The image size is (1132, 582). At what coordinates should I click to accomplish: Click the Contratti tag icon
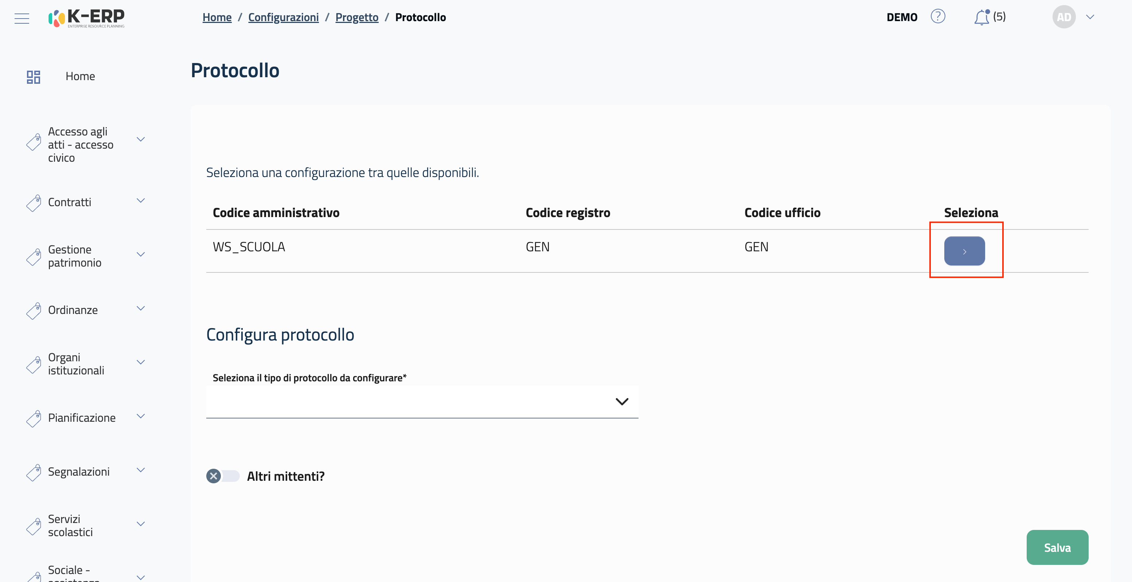click(34, 203)
